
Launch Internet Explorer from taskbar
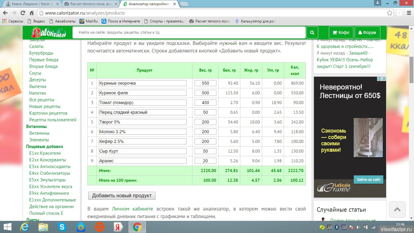pyautogui.click(x=24, y=227)
